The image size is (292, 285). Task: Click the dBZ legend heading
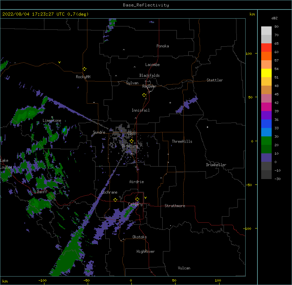(x=274, y=18)
